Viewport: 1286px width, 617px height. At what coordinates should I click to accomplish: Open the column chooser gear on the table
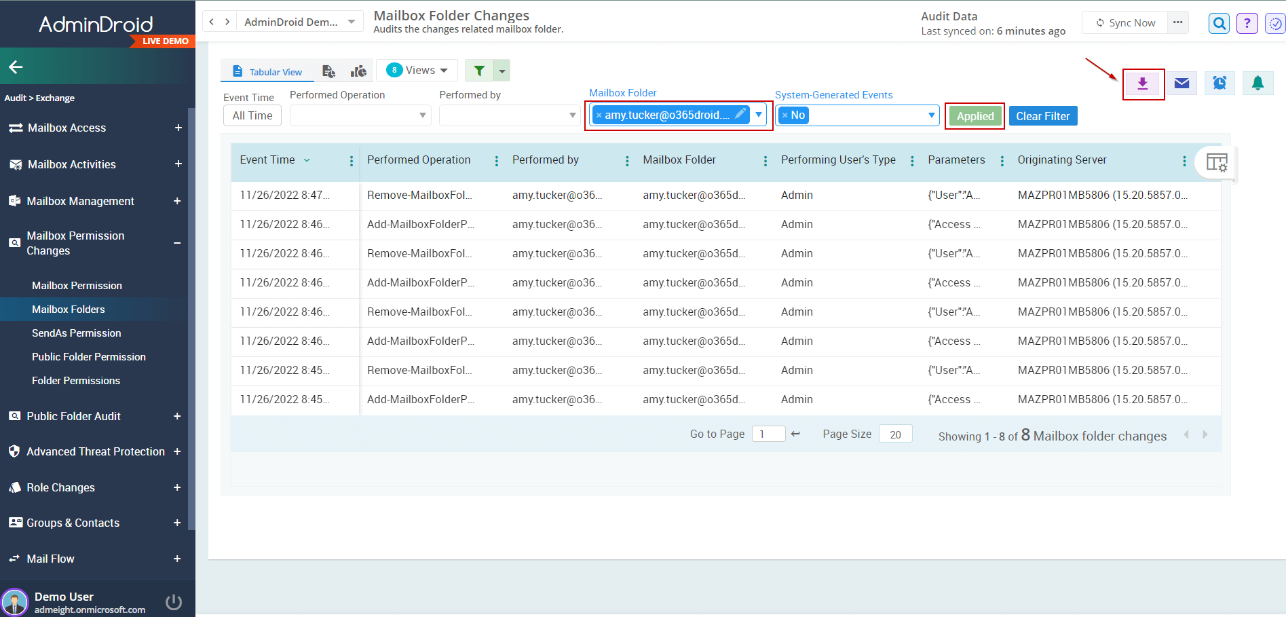click(x=1218, y=162)
